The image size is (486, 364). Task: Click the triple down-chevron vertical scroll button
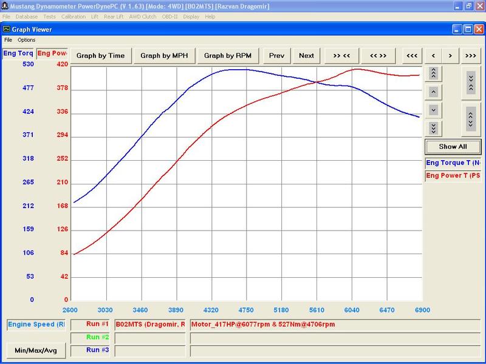coord(433,128)
